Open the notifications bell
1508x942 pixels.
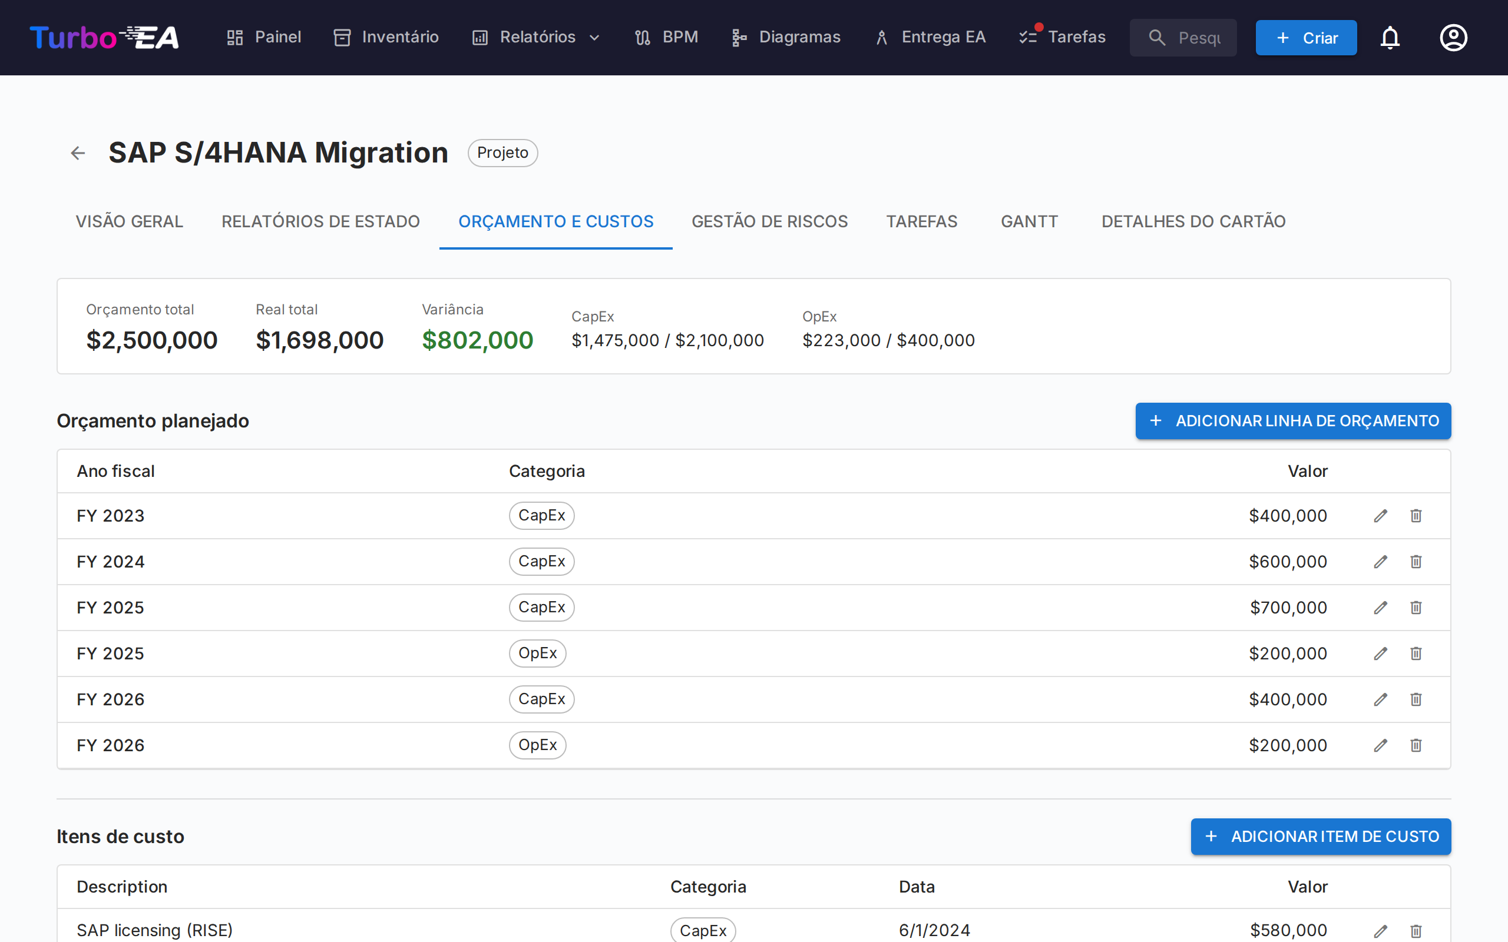pos(1390,38)
